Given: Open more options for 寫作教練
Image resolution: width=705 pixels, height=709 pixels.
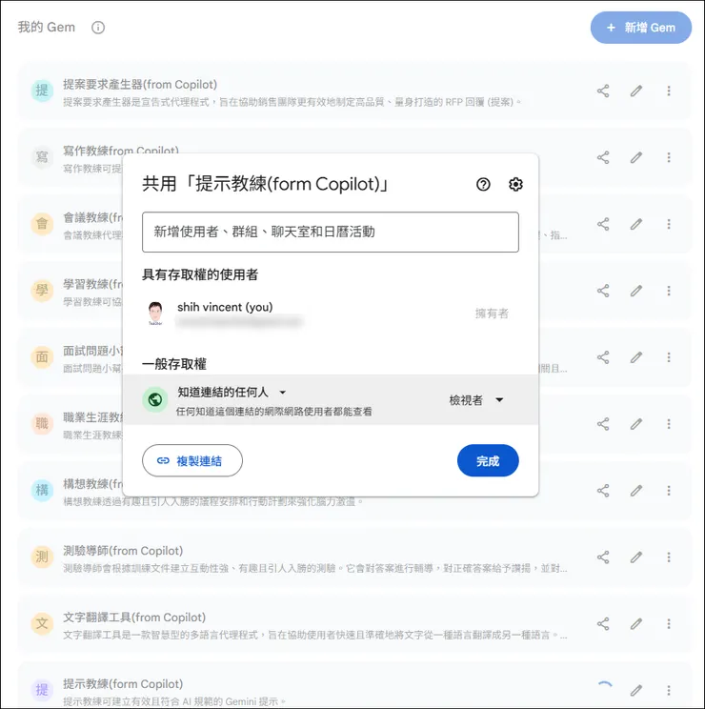Looking at the screenshot, I should click(x=669, y=157).
